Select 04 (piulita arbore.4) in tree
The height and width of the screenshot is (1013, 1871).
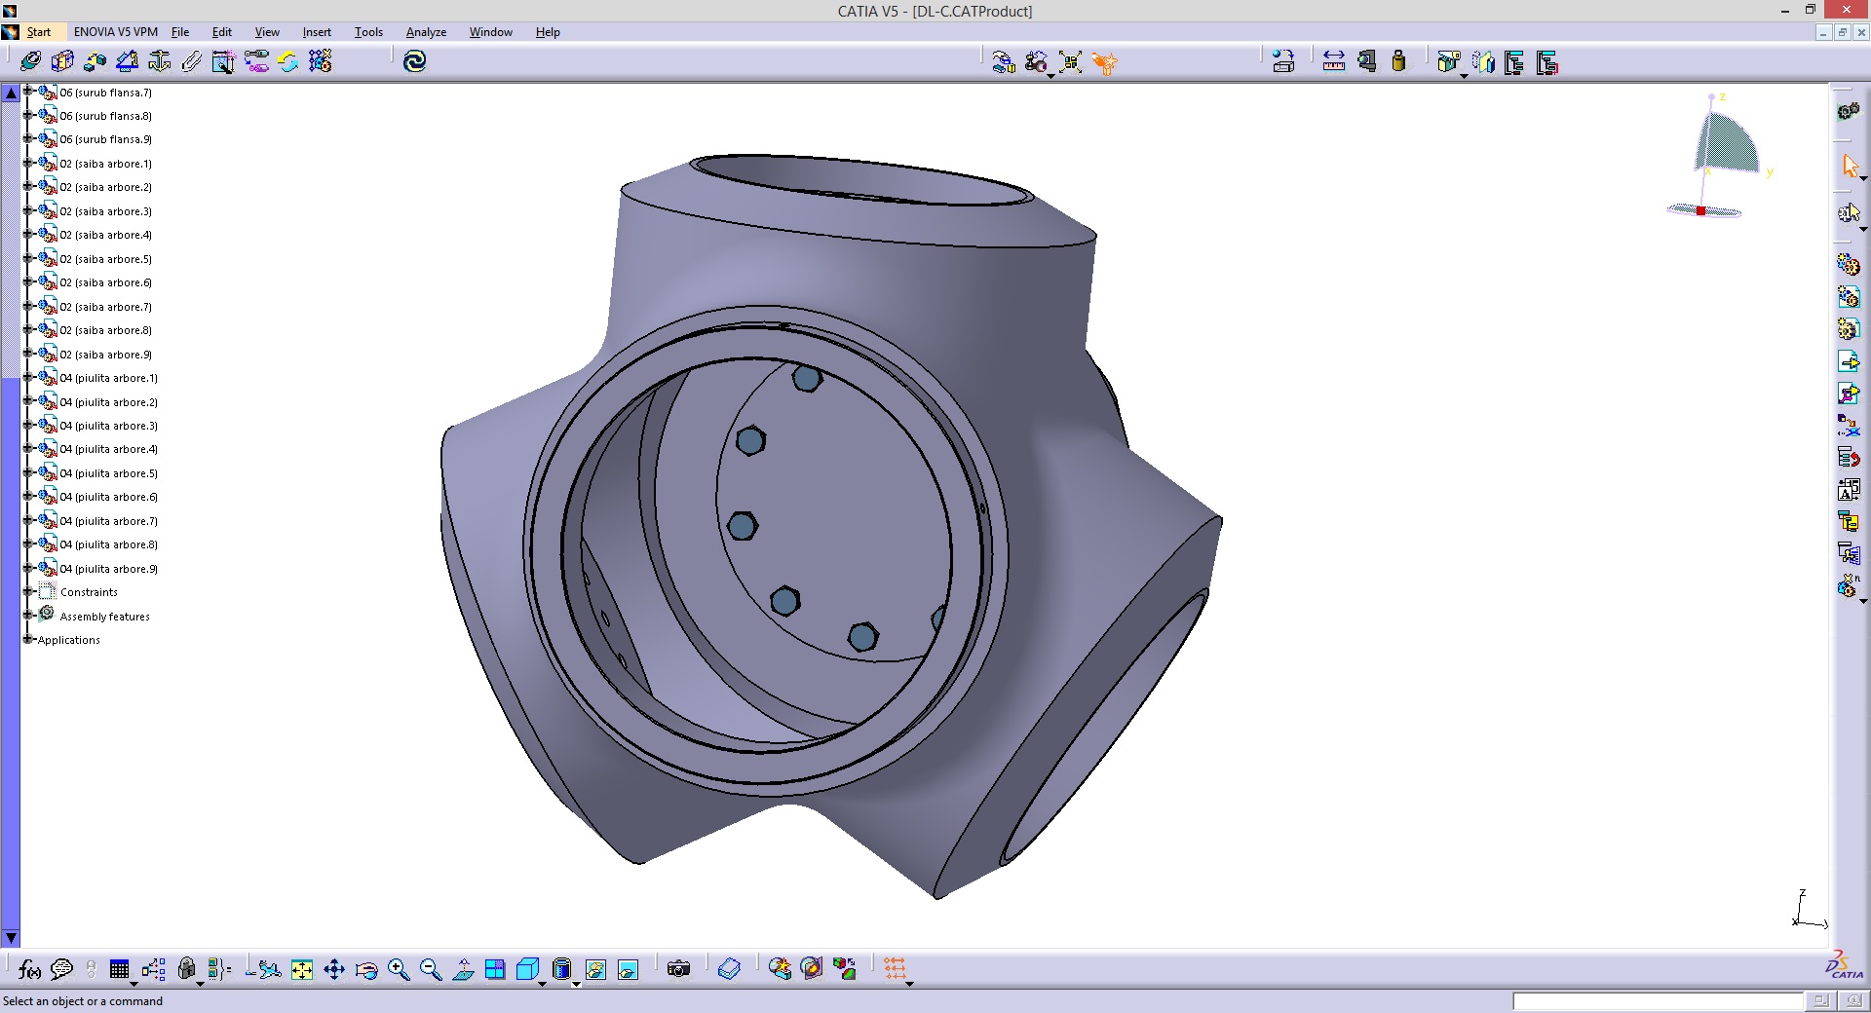(x=109, y=449)
